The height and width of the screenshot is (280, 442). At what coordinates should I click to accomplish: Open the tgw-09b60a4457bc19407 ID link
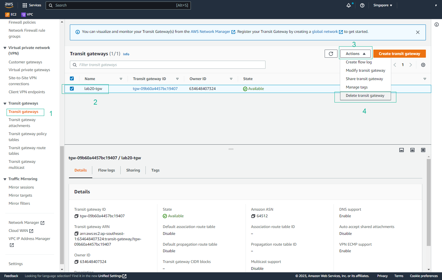(155, 89)
